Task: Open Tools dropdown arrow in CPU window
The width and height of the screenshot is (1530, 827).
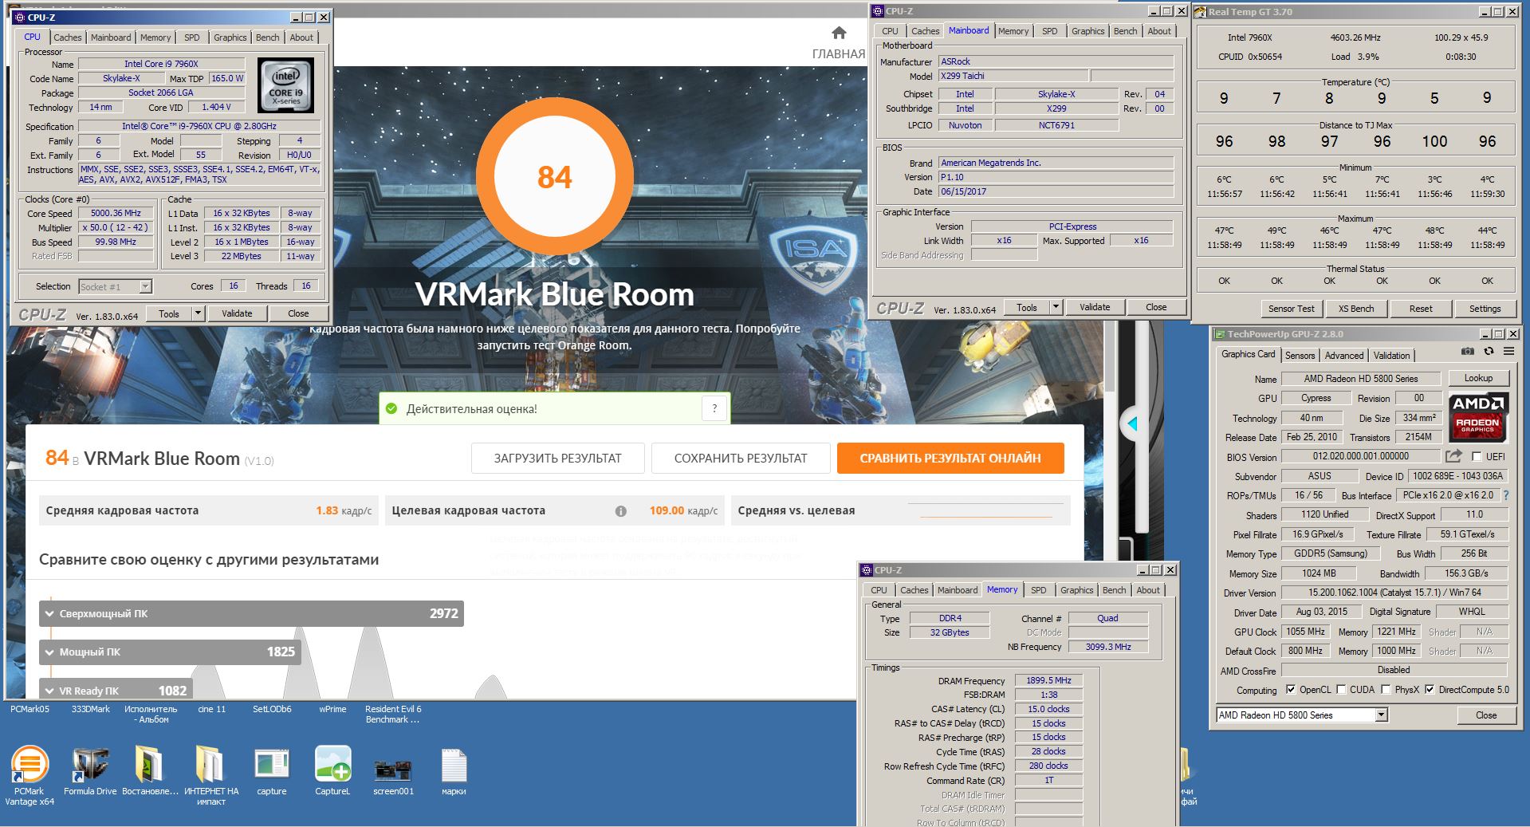Action: click(199, 313)
